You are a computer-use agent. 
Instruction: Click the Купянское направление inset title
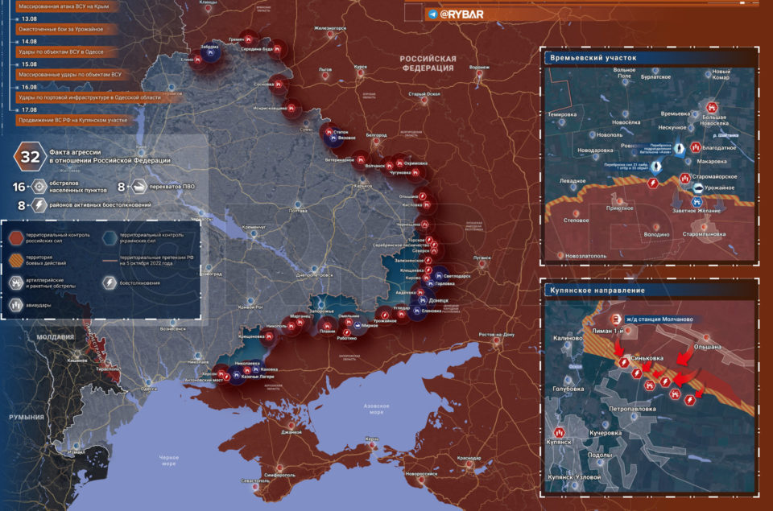click(597, 291)
